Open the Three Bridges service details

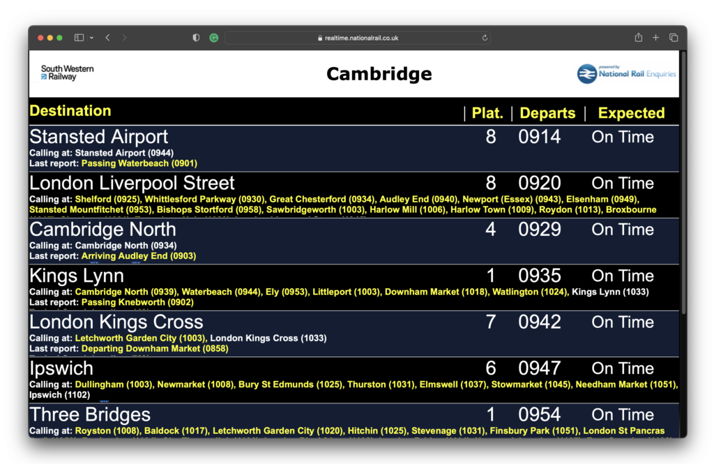point(89,414)
